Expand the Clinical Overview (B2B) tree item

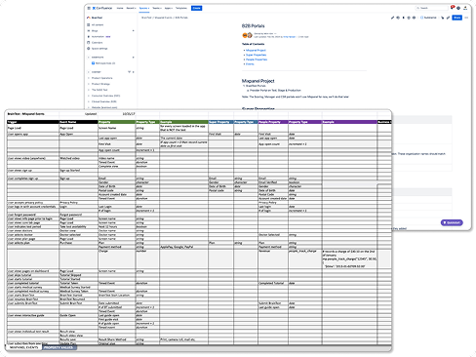pyautogui.click(x=89, y=101)
